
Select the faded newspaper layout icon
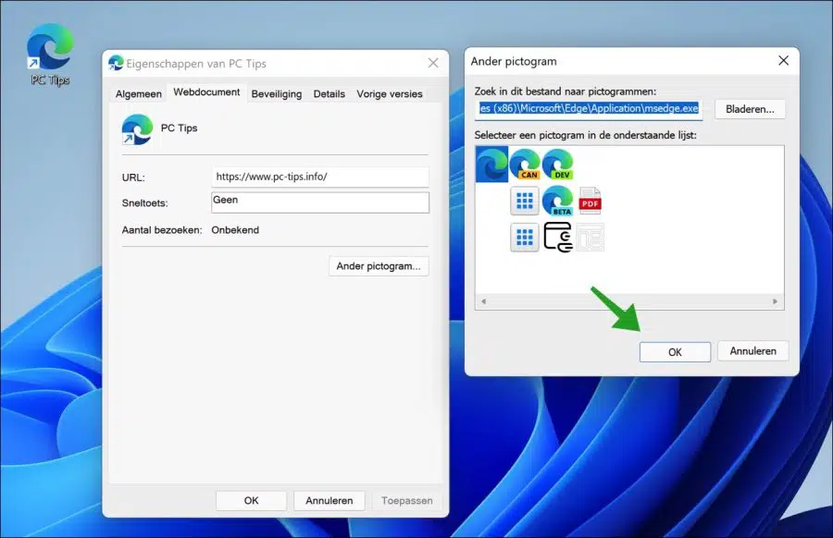(x=591, y=238)
